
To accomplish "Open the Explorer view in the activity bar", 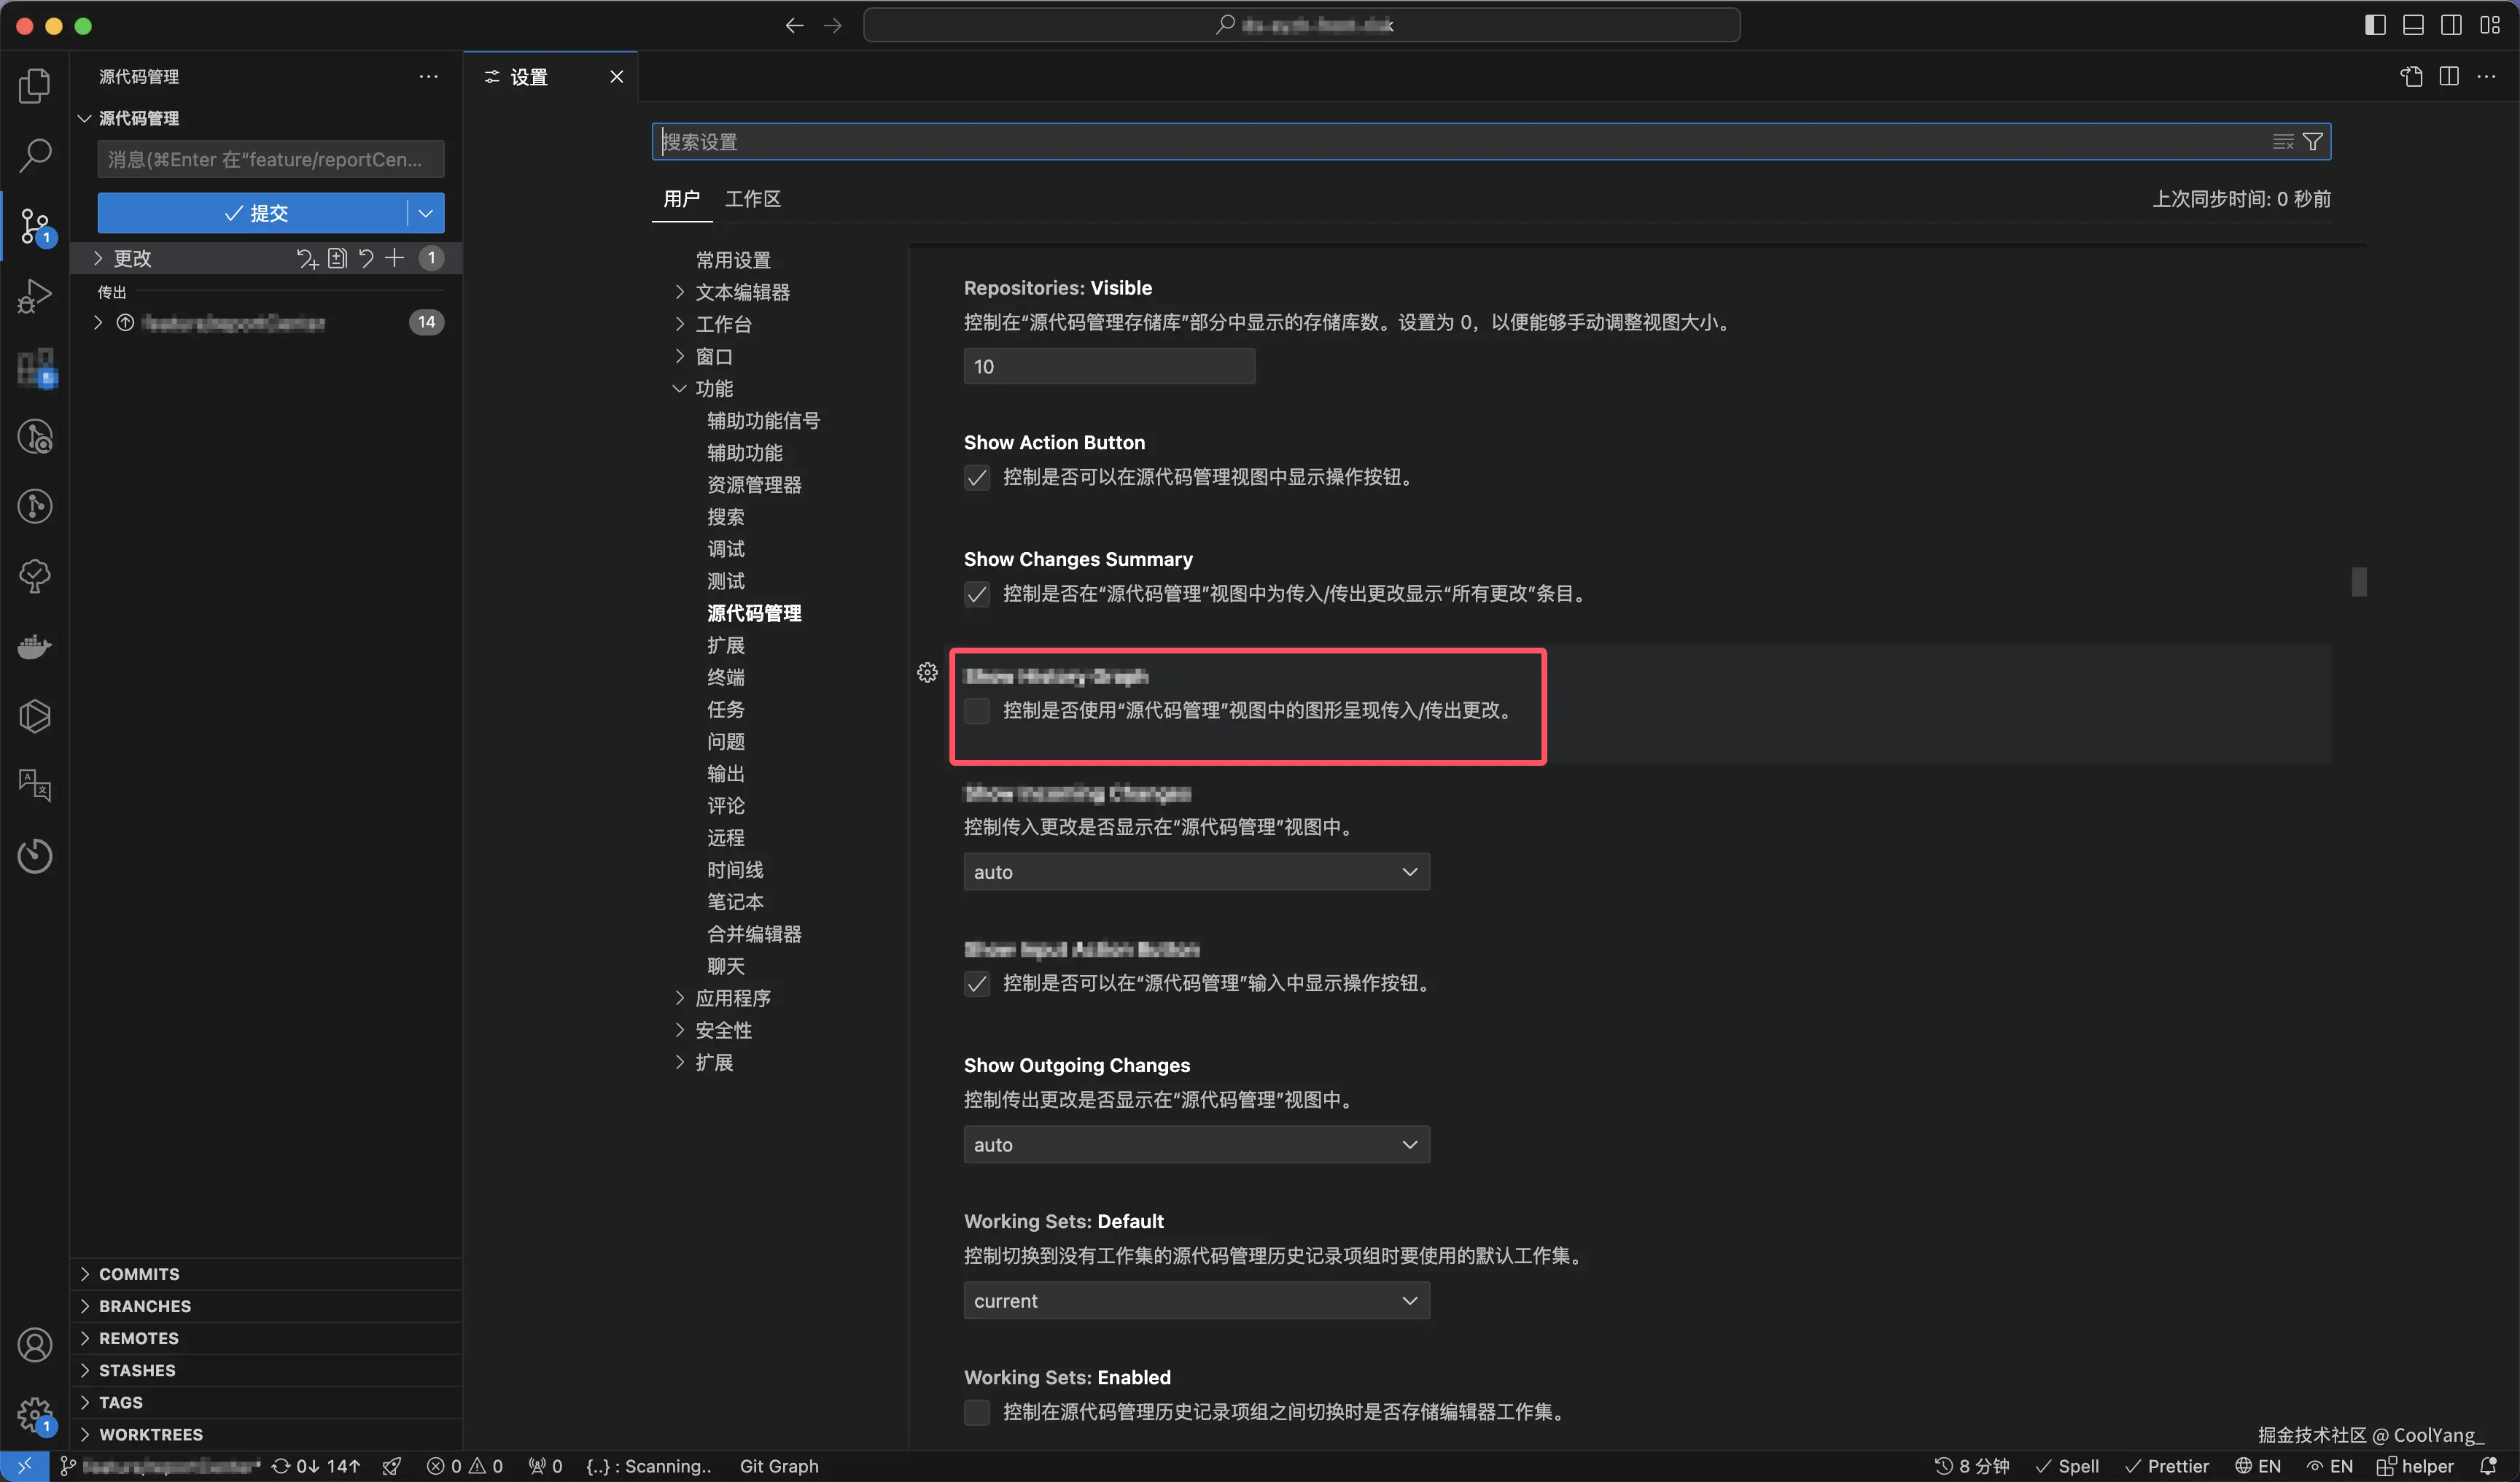I will tap(34, 86).
